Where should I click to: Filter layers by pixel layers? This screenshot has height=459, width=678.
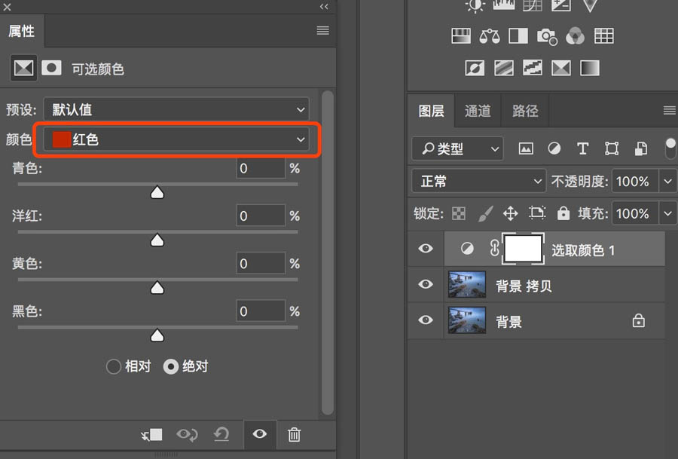coord(526,148)
